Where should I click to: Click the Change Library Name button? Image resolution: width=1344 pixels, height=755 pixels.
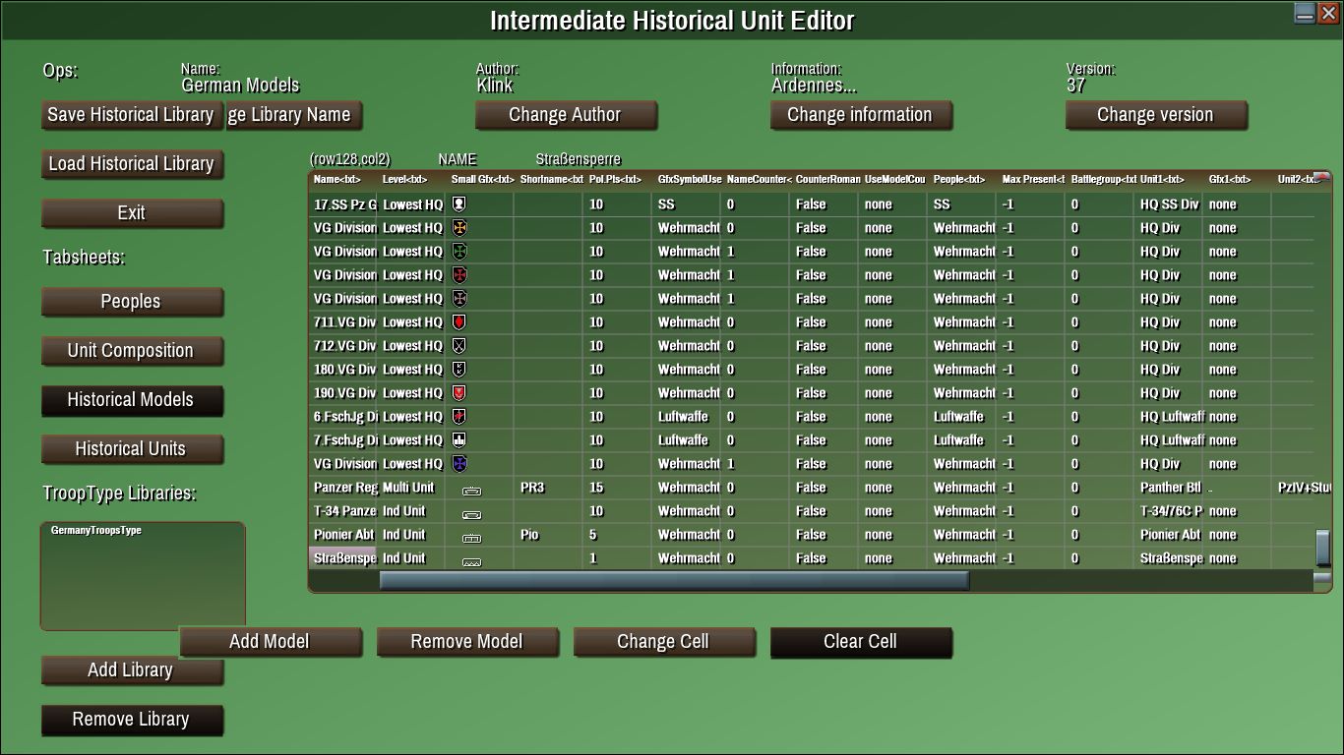click(293, 115)
